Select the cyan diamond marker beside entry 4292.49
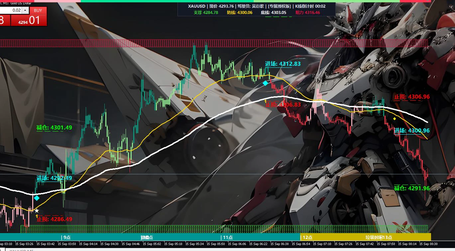 tap(37, 198)
